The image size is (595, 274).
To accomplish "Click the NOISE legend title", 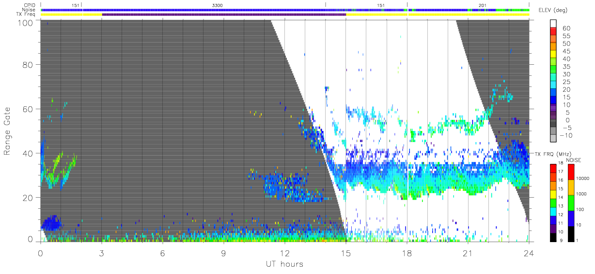I will pyautogui.click(x=573, y=160).
